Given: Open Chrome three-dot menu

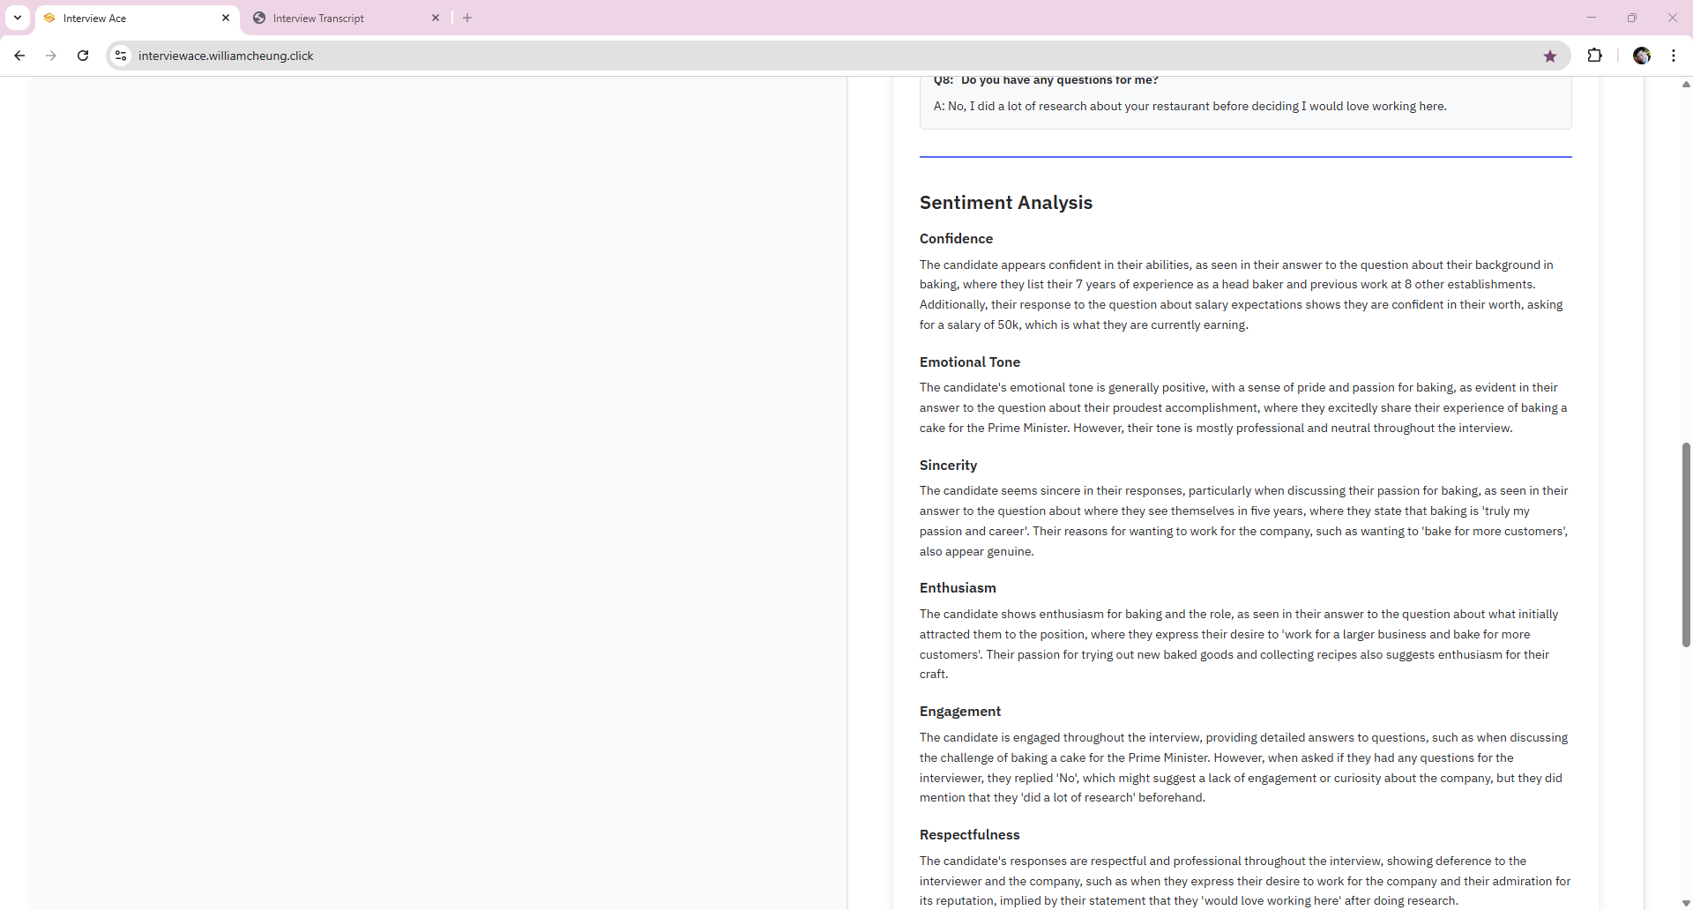Looking at the screenshot, I should (x=1674, y=56).
